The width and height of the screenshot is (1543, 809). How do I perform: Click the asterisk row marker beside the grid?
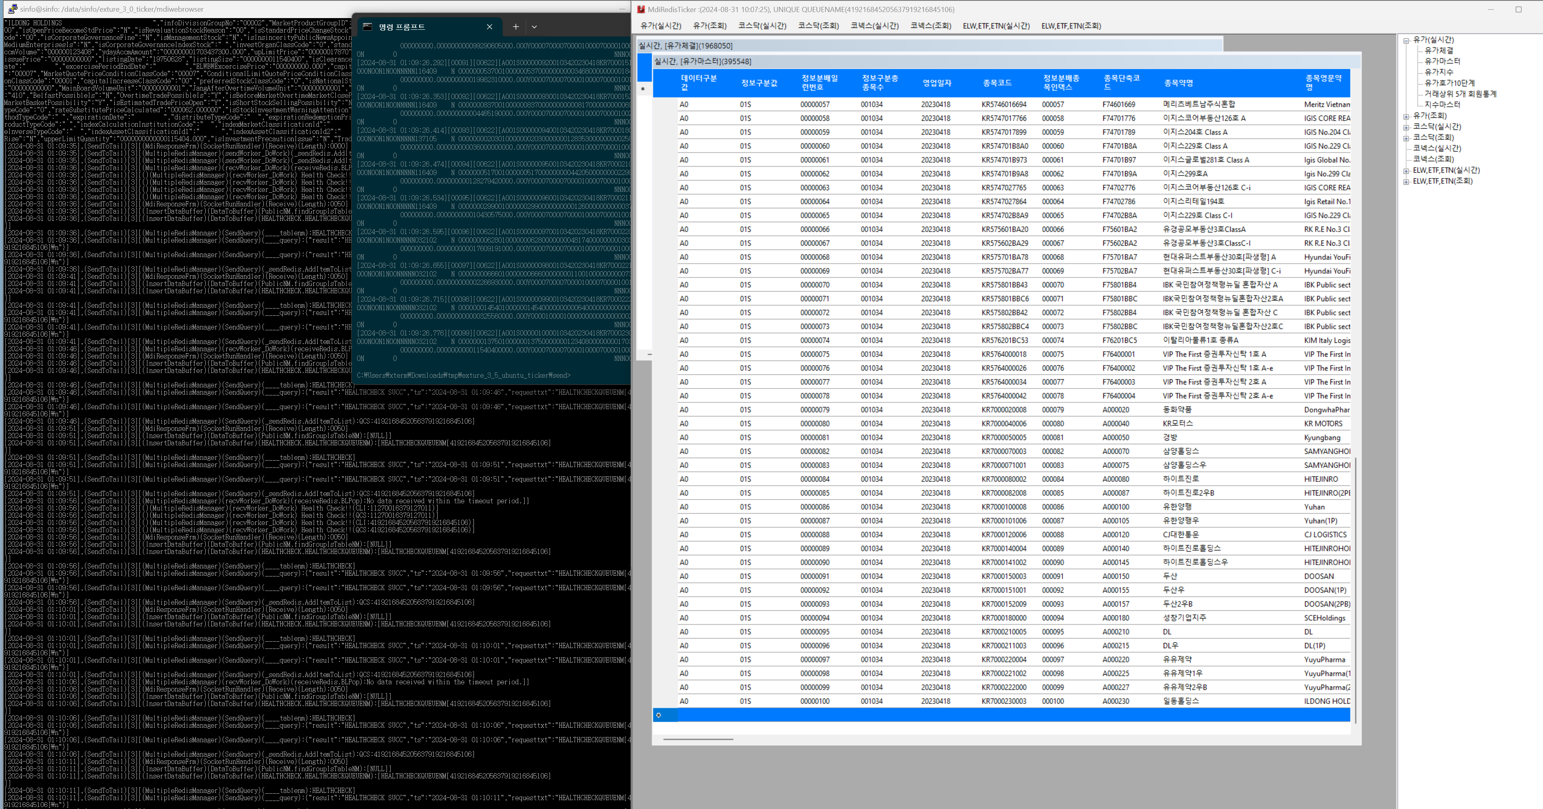pos(643,89)
